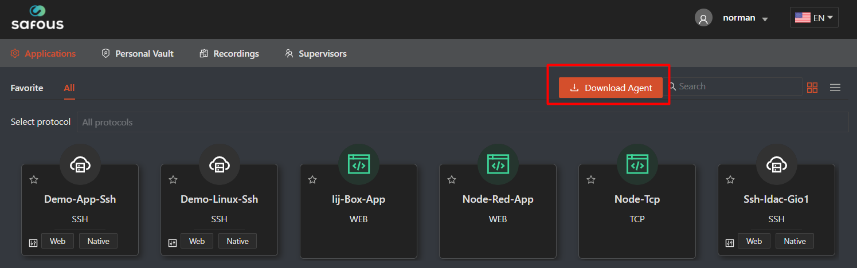
Task: Open the Select protocol dropdown
Action: coord(462,122)
